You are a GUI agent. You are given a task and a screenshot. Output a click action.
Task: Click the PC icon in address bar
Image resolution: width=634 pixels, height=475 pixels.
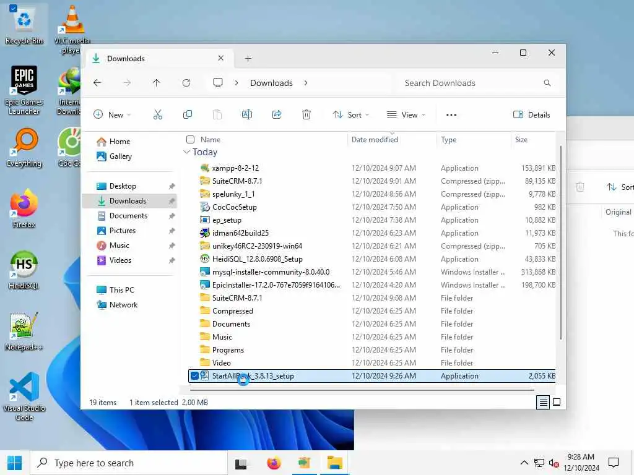(x=218, y=83)
